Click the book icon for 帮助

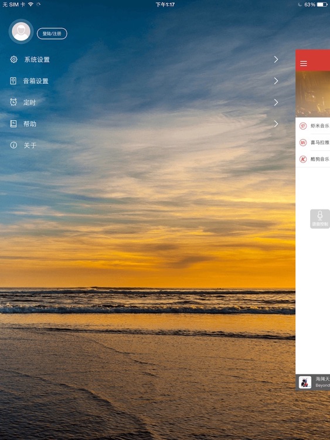[13, 124]
